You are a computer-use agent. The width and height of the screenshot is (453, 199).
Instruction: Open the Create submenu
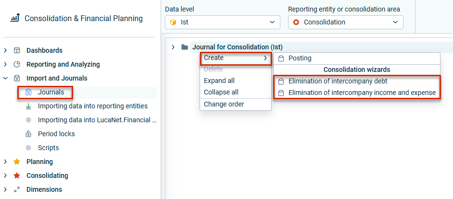pyautogui.click(x=236, y=58)
